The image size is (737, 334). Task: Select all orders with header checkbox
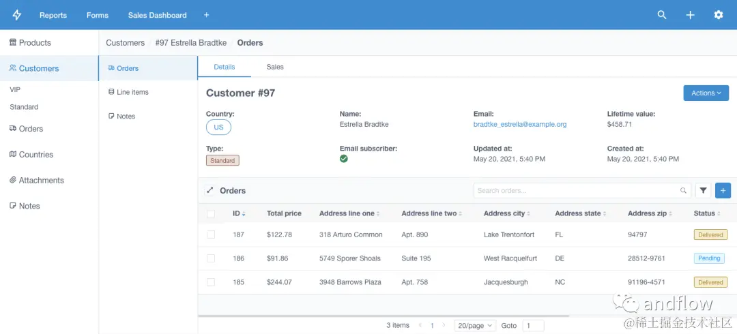[x=211, y=214]
